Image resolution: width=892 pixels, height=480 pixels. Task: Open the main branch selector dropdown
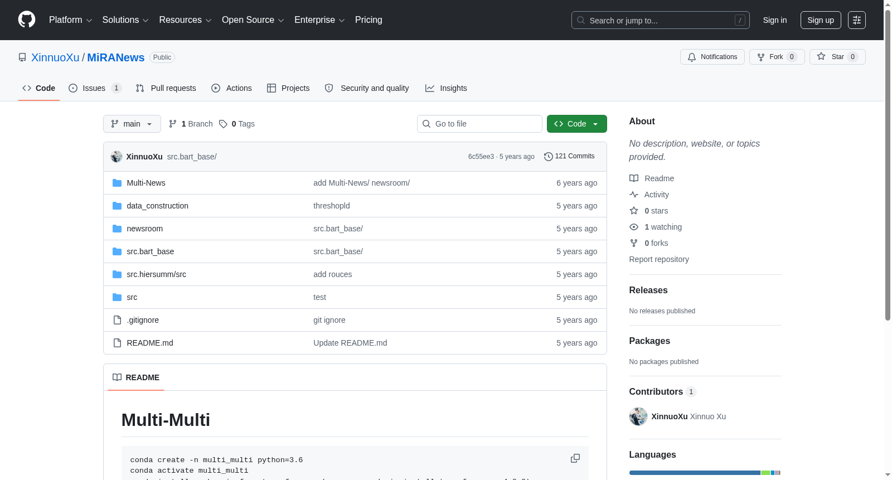click(x=132, y=124)
